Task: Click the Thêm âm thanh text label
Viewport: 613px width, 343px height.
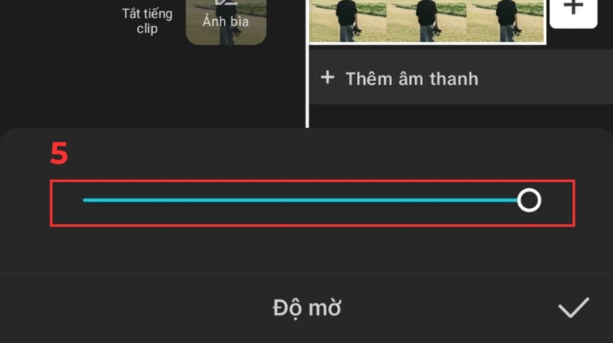Action: click(411, 79)
